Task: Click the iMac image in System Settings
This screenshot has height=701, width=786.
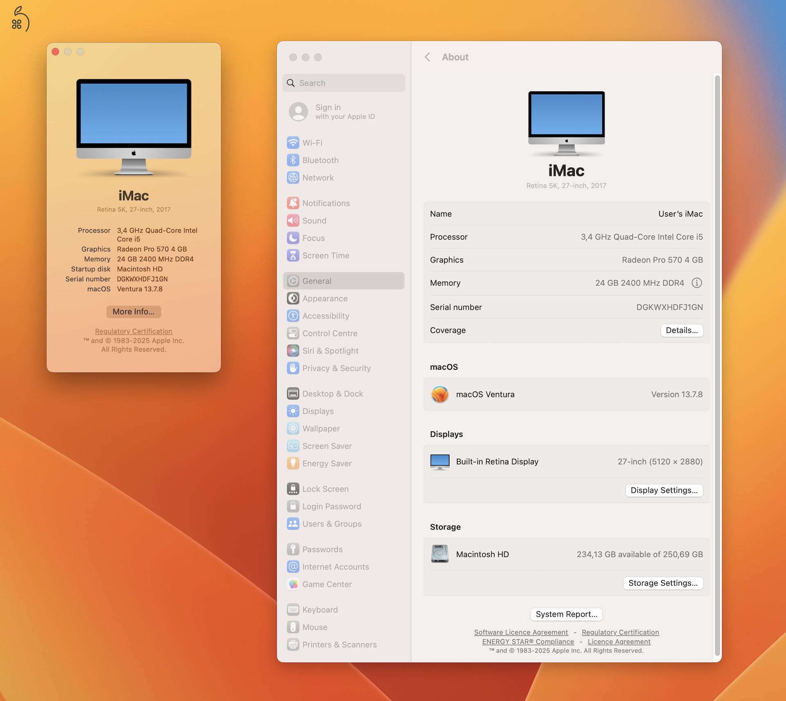Action: pos(566,123)
